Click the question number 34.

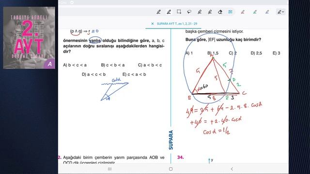click(x=181, y=157)
